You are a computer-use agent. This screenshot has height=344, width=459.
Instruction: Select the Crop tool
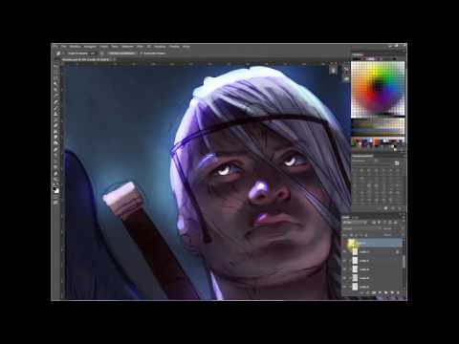pyautogui.click(x=56, y=91)
